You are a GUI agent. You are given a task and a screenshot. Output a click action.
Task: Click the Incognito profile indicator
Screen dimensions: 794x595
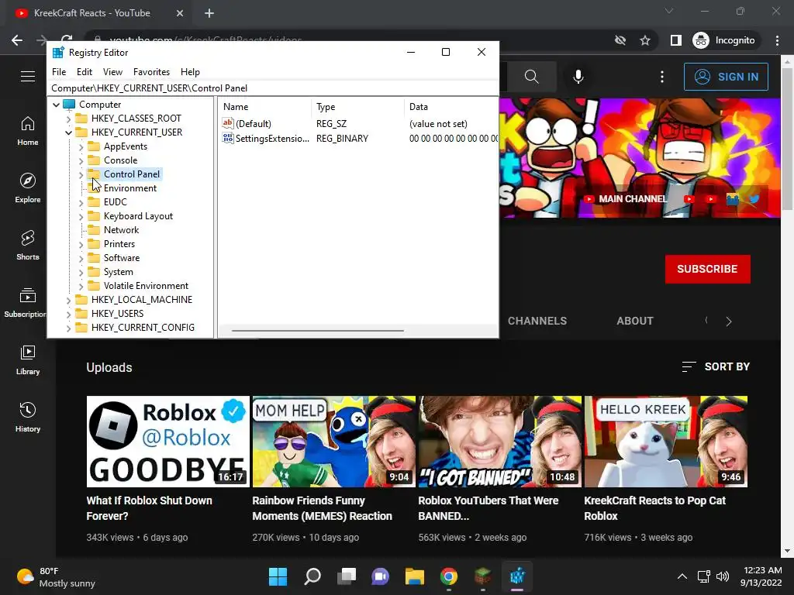pyautogui.click(x=725, y=40)
